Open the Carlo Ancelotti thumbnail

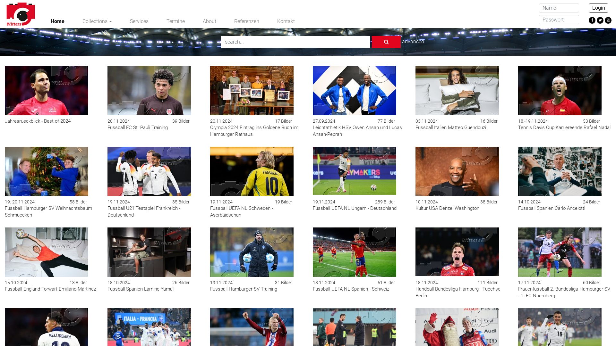coord(560,171)
